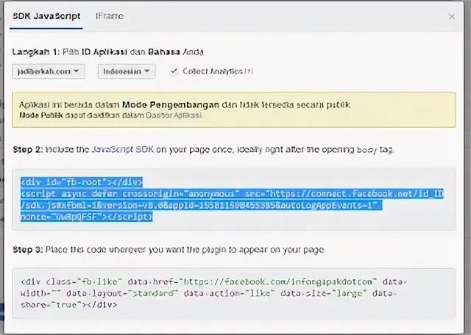Click the 'Step 2:' instruction text
471x335 pixels.
tap(203, 149)
